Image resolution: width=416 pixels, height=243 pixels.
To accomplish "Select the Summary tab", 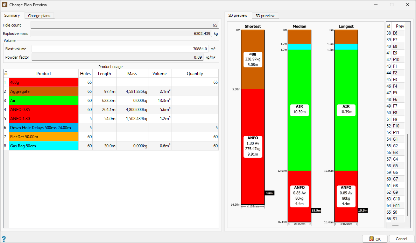I will click(12, 15).
